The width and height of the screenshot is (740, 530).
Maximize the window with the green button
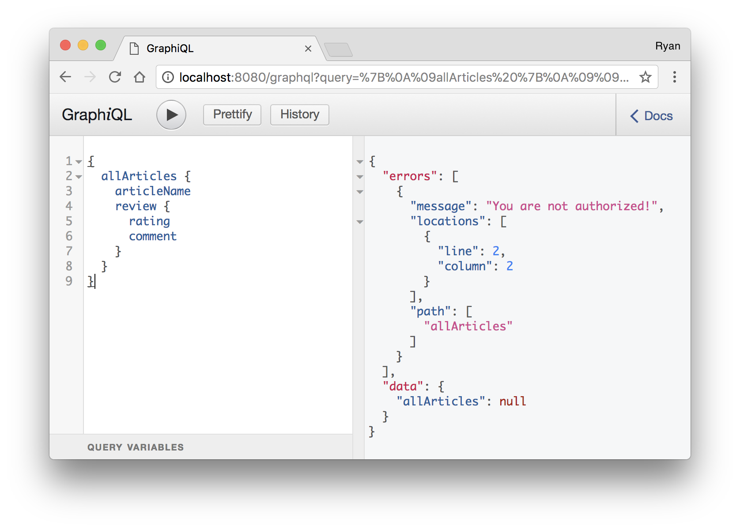tap(101, 45)
